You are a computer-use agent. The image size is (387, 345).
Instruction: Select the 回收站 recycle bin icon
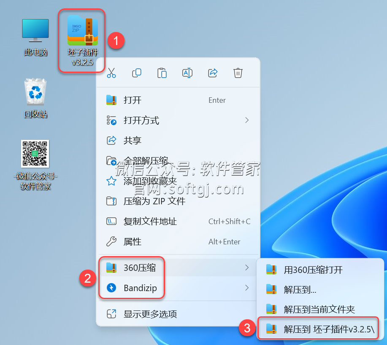coord(35,98)
